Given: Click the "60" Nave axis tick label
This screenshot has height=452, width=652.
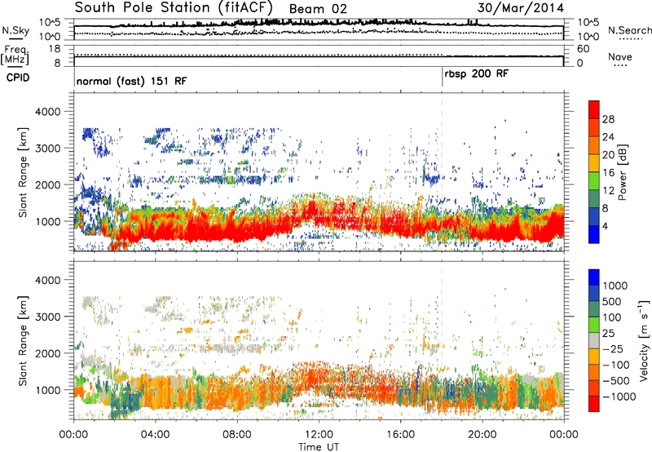Looking at the screenshot, I should coord(584,49).
